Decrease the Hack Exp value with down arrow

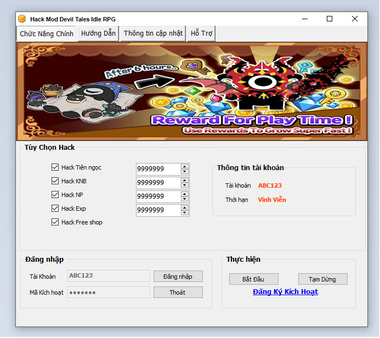185,213
